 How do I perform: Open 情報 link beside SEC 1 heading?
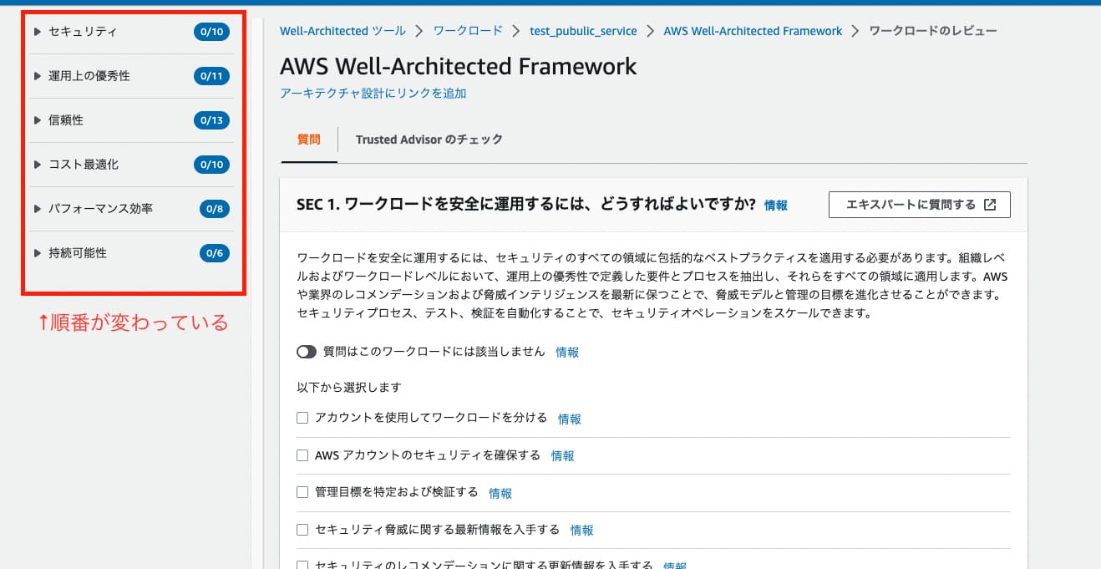click(776, 206)
